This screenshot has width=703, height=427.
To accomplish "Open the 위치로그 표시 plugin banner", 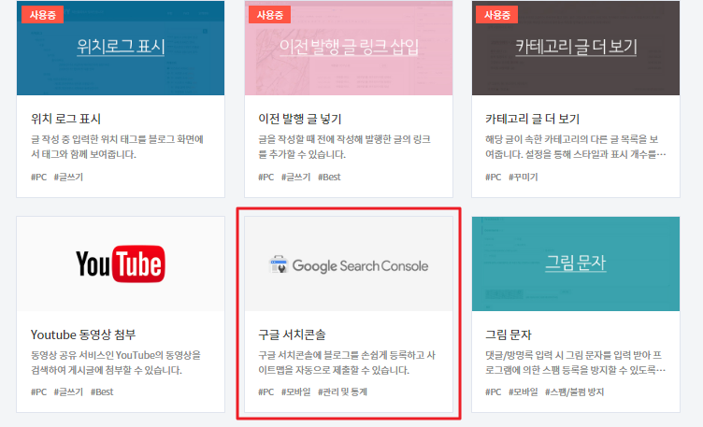I will click(x=121, y=48).
